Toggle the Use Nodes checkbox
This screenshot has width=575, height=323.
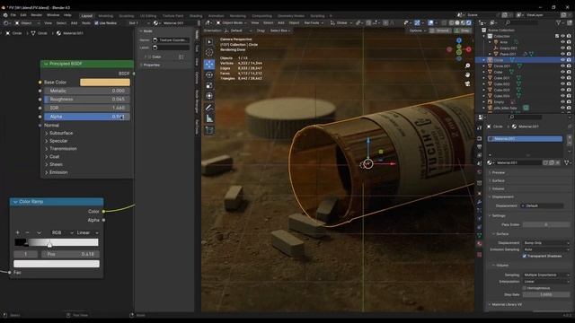pos(96,23)
